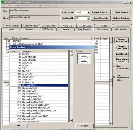Click up arrow of Strata Graphics list scrollbar

tap(71, 52)
